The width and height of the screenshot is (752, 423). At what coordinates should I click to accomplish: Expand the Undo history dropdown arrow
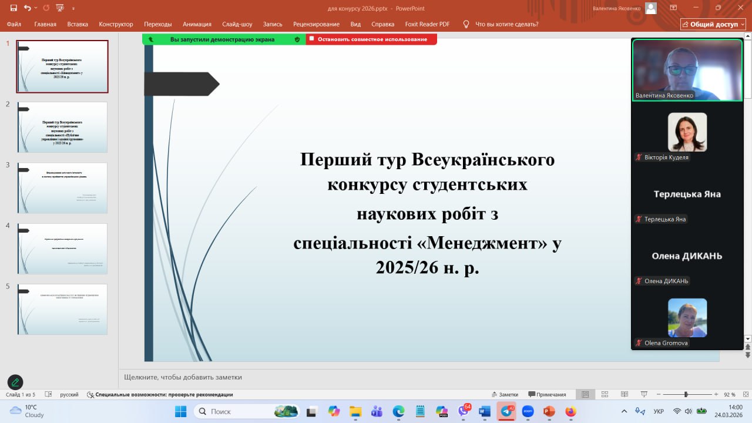[36, 8]
